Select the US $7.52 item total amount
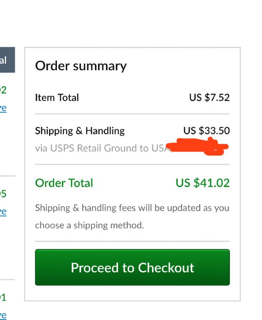 pyautogui.click(x=209, y=98)
